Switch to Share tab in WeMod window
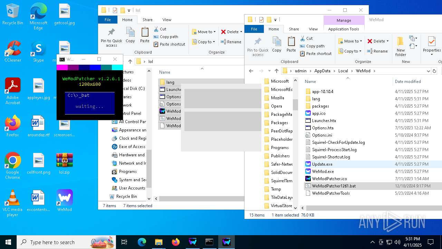 point(294,29)
